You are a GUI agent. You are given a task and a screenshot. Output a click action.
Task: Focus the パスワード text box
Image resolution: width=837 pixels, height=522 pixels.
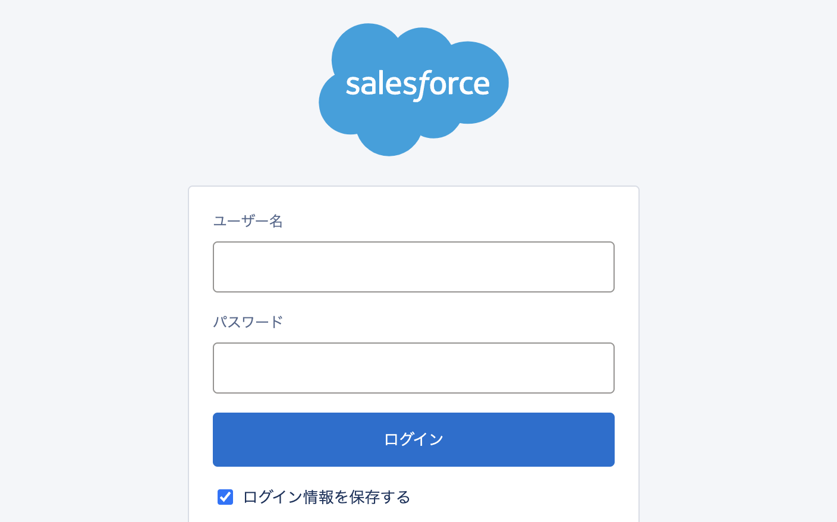(x=413, y=368)
